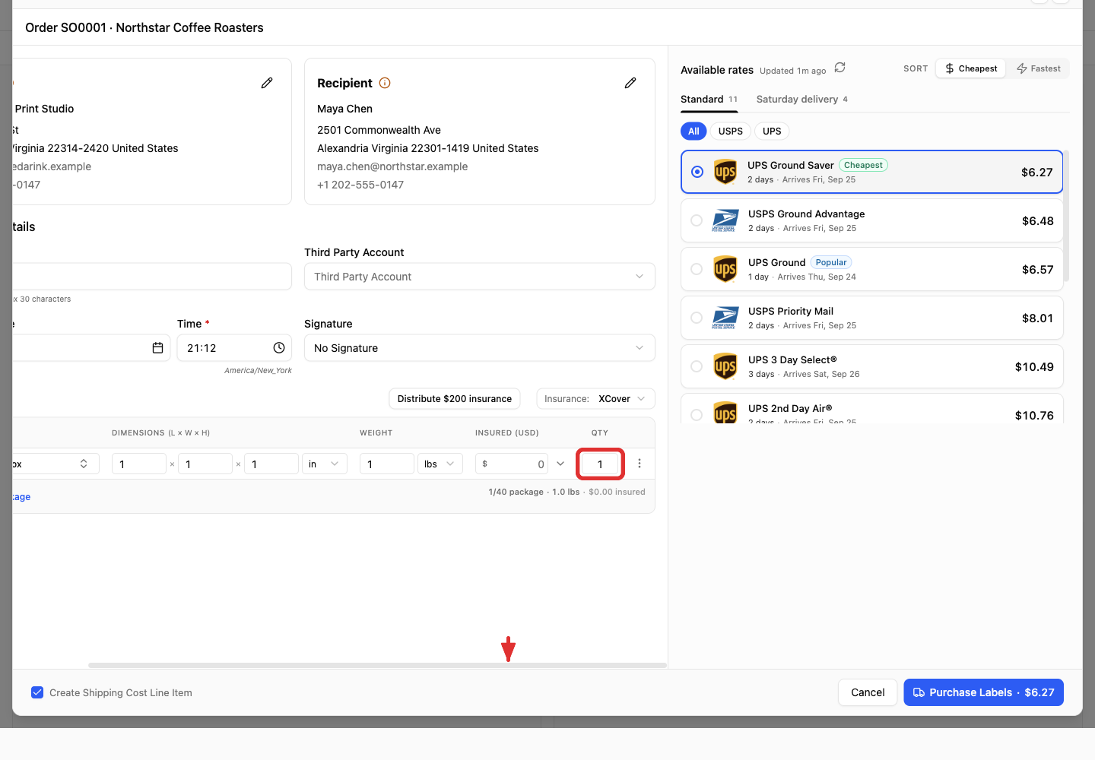Select the USPS Ground Advantage rate radio
Viewport: 1095px width, 760px height.
tap(697, 220)
